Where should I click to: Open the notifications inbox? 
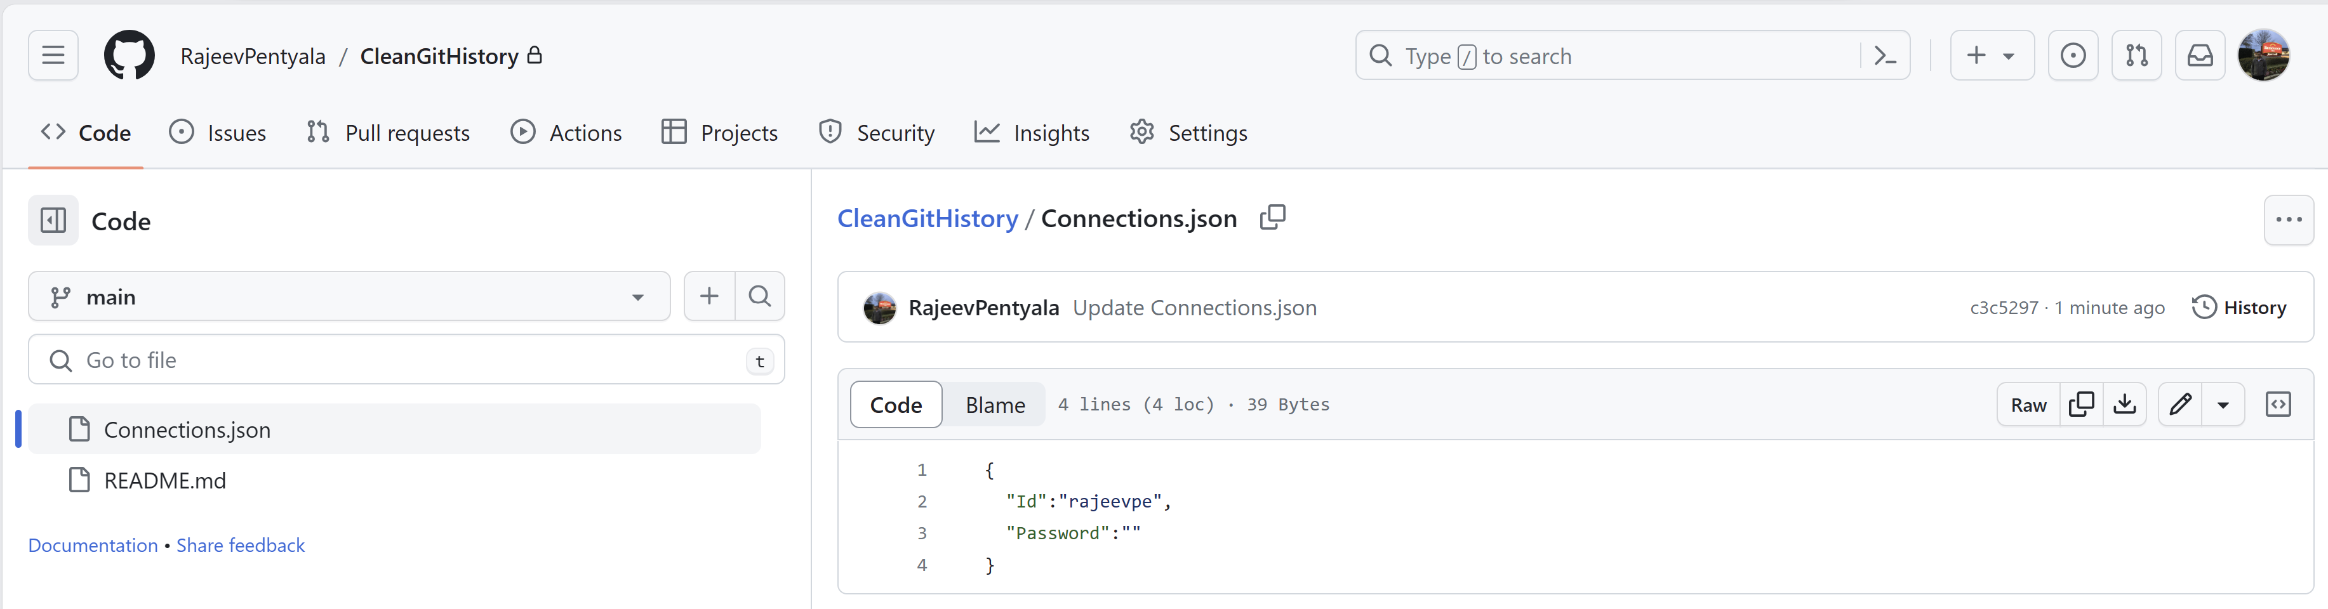point(2200,55)
